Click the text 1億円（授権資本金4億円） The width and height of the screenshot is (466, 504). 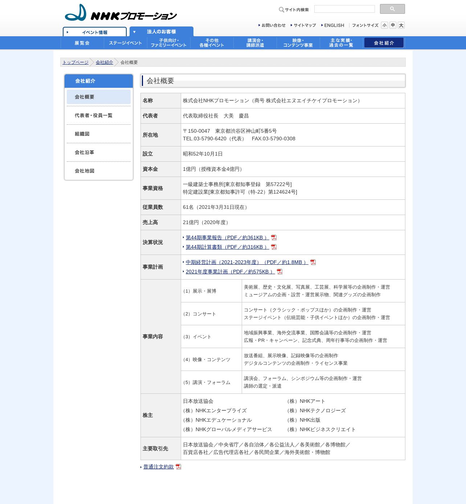(x=214, y=169)
